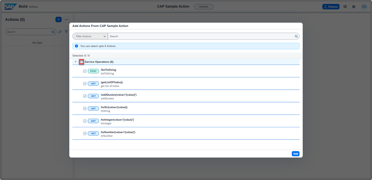Uncheck the /listToString checkbox
372x180 pixels.
(x=85, y=71)
